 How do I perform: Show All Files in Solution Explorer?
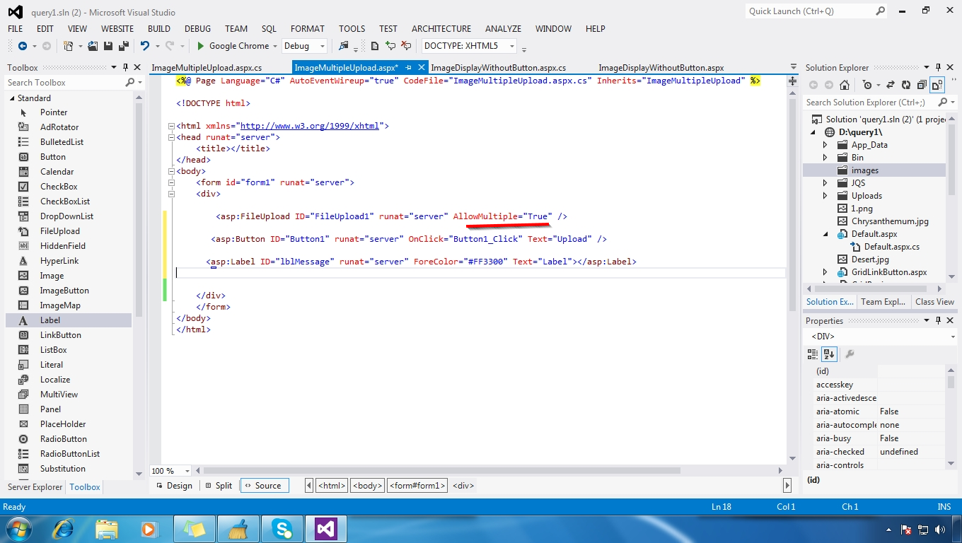tap(937, 84)
